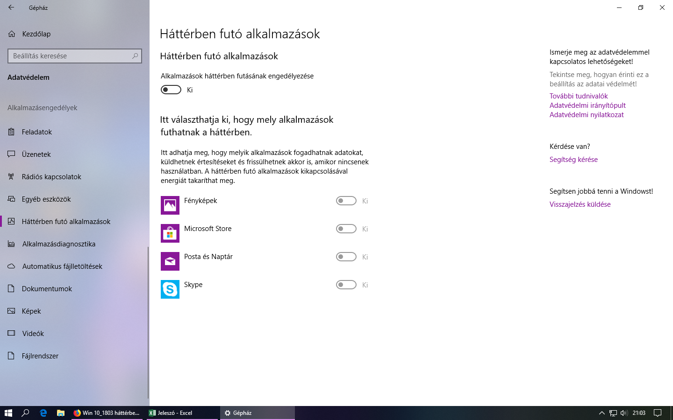Open További tudnivalók link
This screenshot has height=420, width=673.
point(579,96)
